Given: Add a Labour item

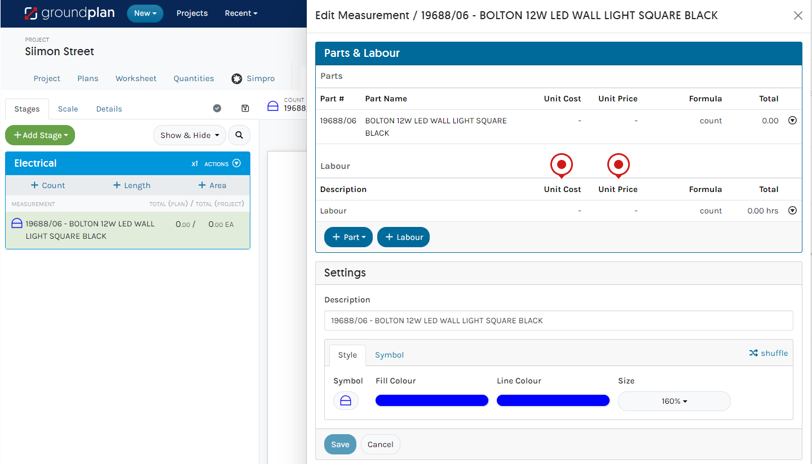Looking at the screenshot, I should click(x=404, y=237).
